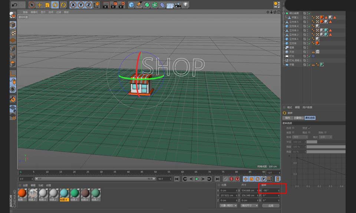
Task: Open the absolute size dropdown
Action: [x=249, y=206]
